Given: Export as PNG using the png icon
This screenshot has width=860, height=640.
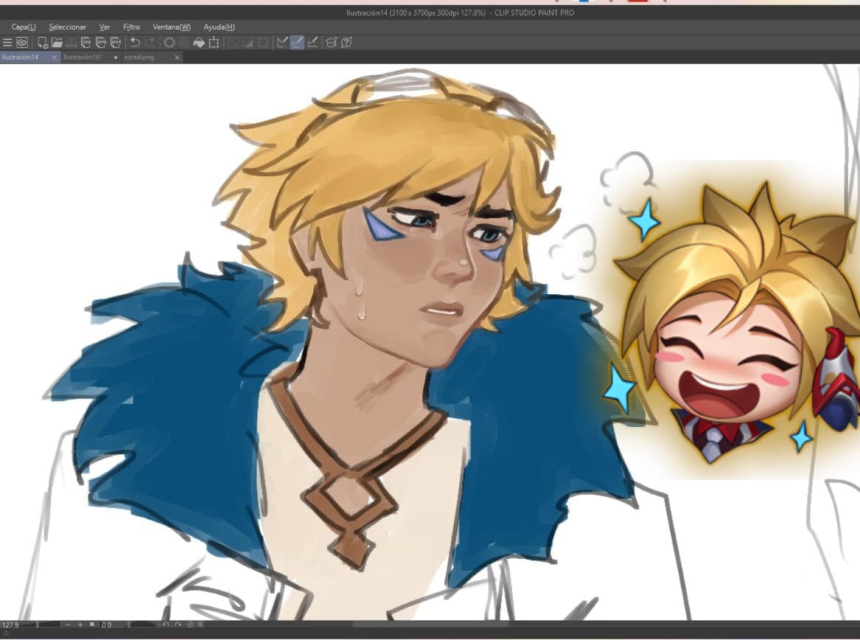Looking at the screenshot, I should point(101,42).
